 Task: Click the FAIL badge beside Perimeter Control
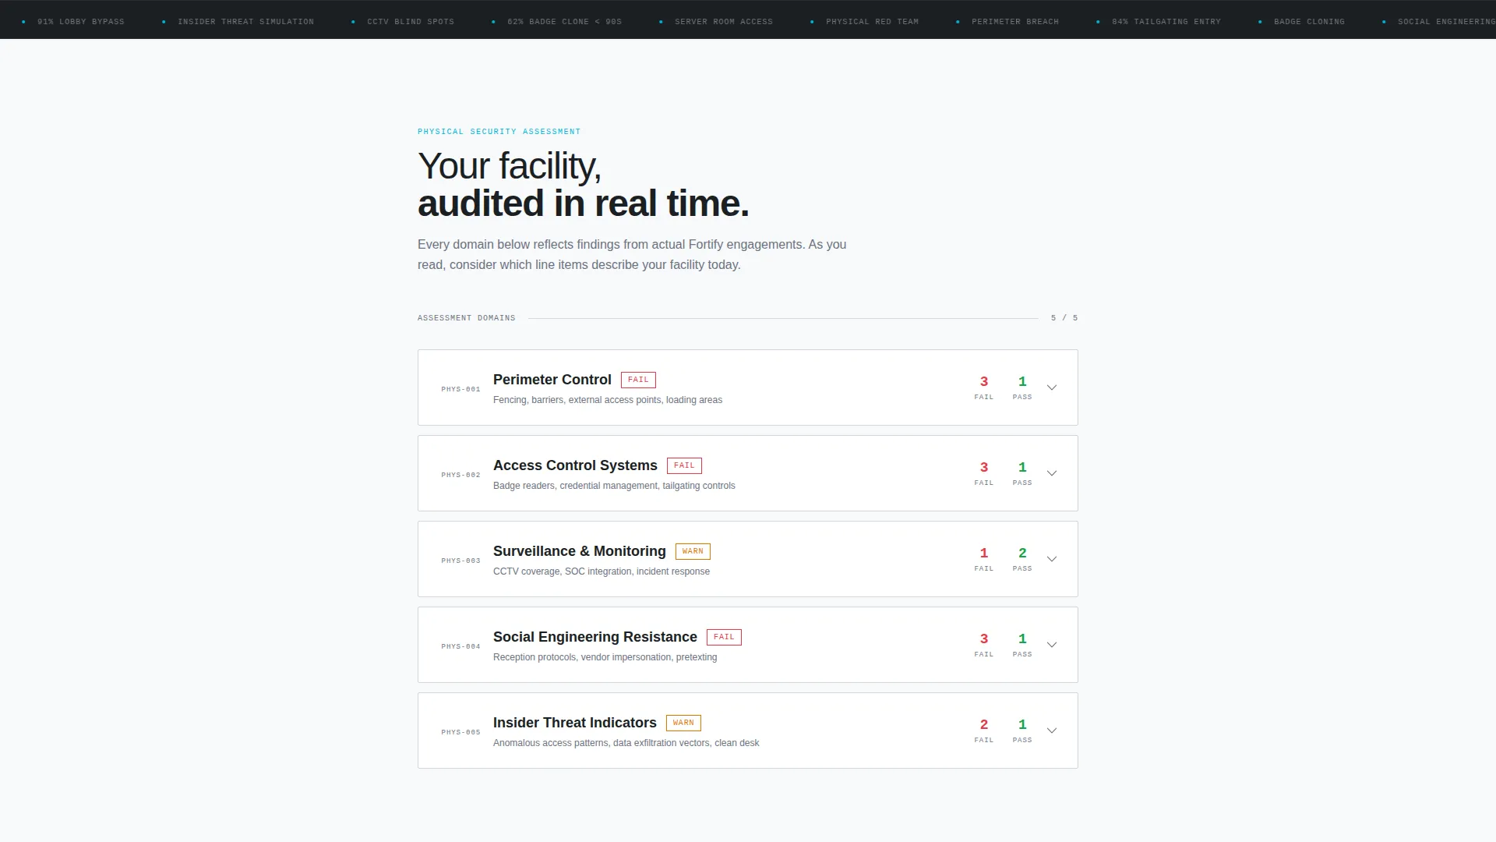[638, 380]
